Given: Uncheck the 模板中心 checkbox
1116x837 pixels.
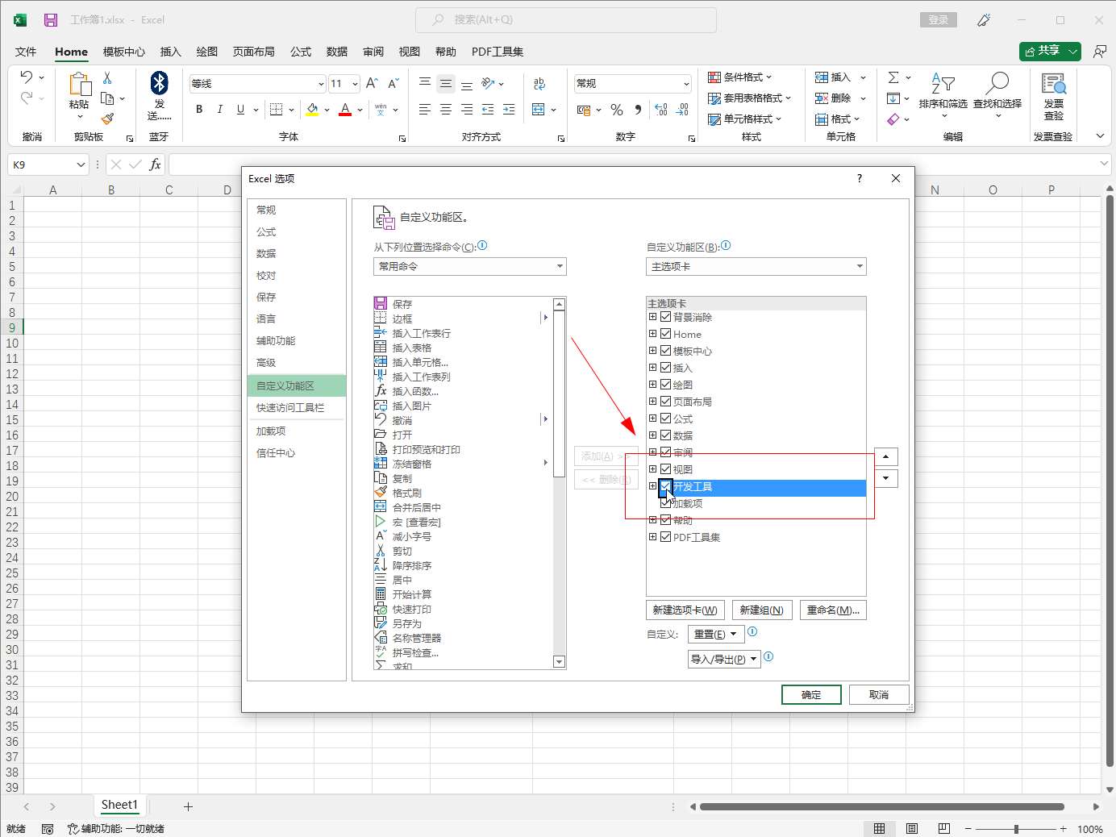Looking at the screenshot, I should point(666,351).
